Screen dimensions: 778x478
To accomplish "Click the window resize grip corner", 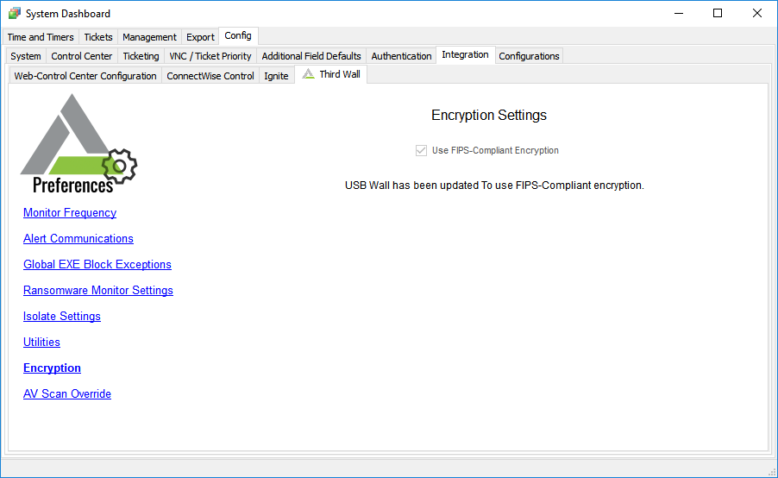I will (x=772, y=472).
